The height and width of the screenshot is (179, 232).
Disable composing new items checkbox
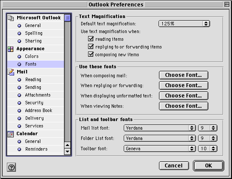(x=91, y=54)
